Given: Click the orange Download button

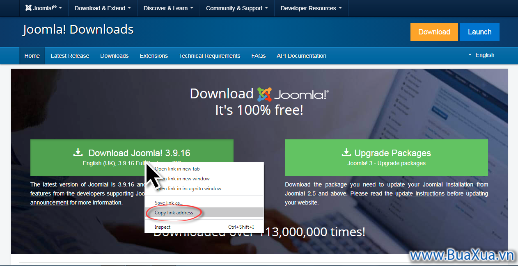Looking at the screenshot, I should pos(434,32).
